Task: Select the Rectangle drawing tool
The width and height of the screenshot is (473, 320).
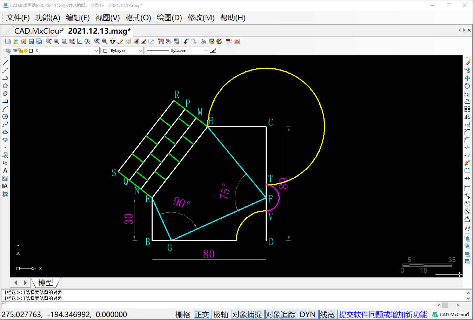Action: pos(5,101)
